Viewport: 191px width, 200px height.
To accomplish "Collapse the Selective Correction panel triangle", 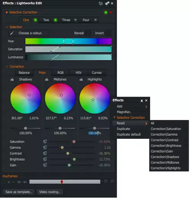I will [x=6, y=13].
